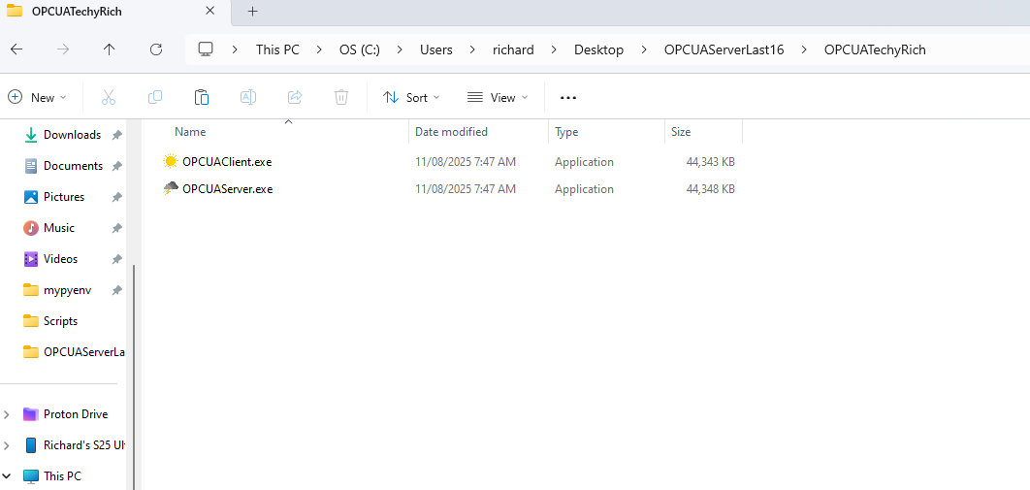This screenshot has width=1030, height=490.
Task: Click OPCUATechyRich breadcrumb in address bar
Action: 875,49
